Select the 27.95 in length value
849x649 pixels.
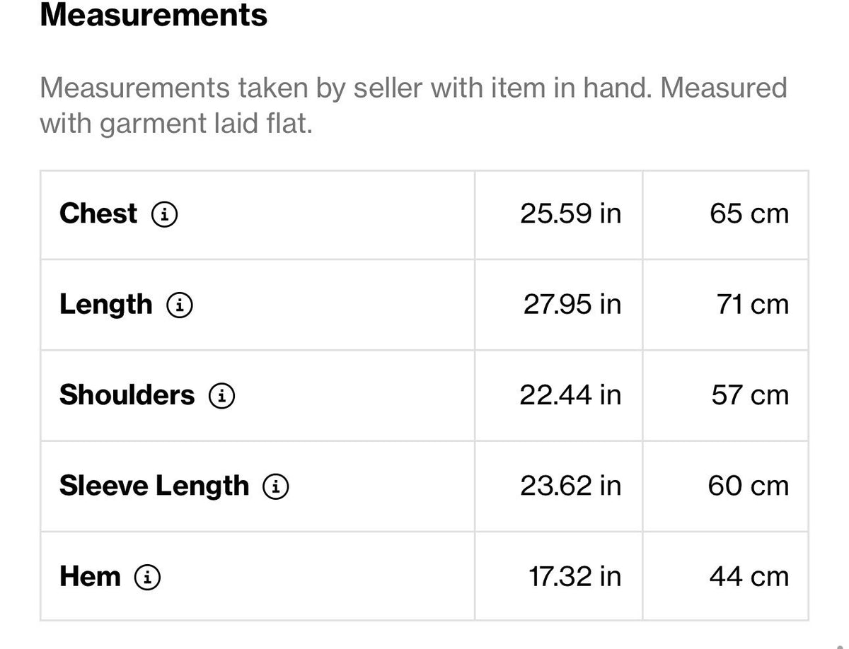[x=572, y=305]
